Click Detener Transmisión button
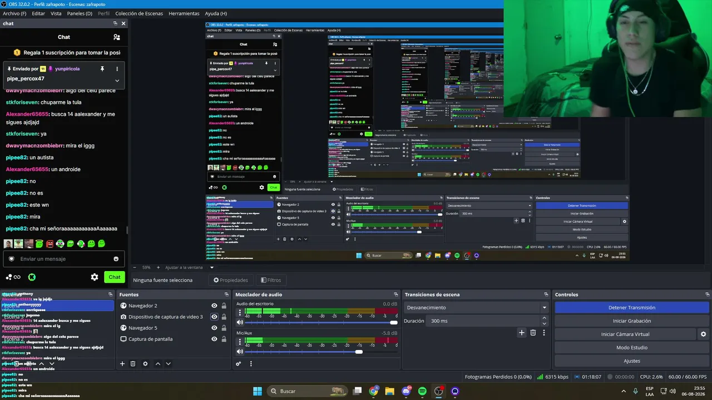The height and width of the screenshot is (400, 712). 632,308
